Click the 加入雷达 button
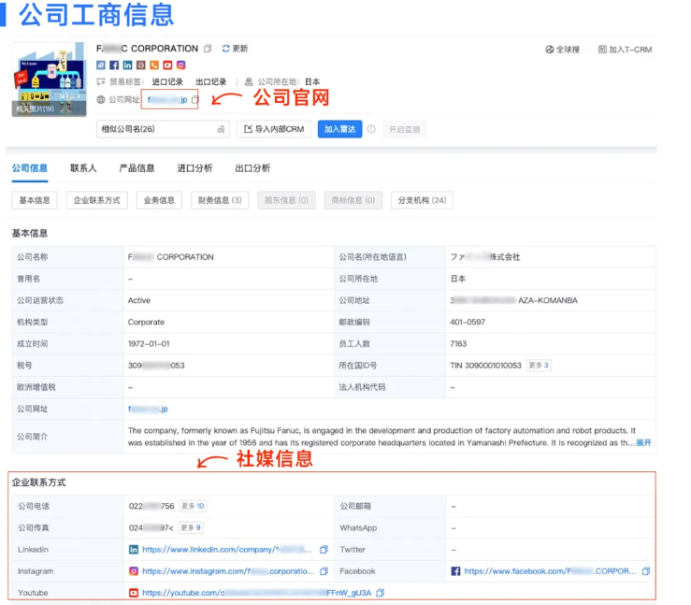691x605 pixels. pyautogui.click(x=339, y=129)
